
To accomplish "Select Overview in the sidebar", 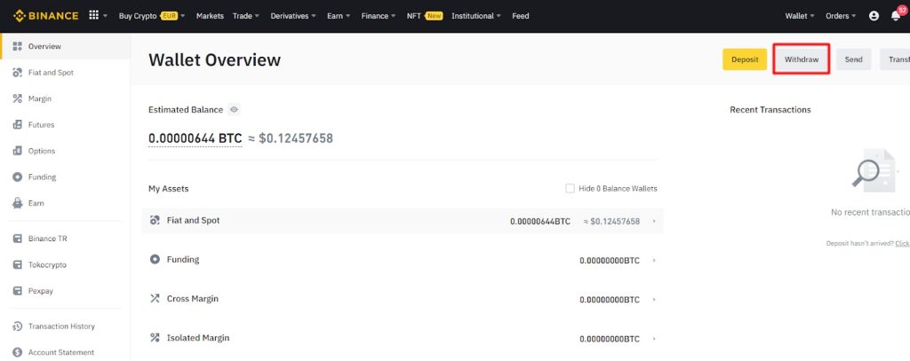I will (65, 46).
